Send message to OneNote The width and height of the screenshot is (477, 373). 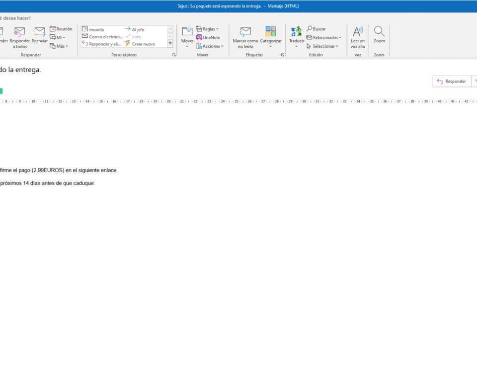pos(208,37)
